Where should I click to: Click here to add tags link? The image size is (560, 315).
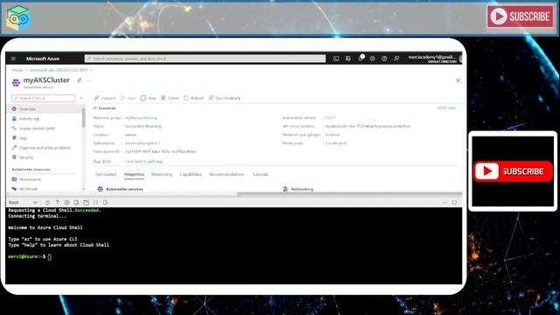click(143, 161)
